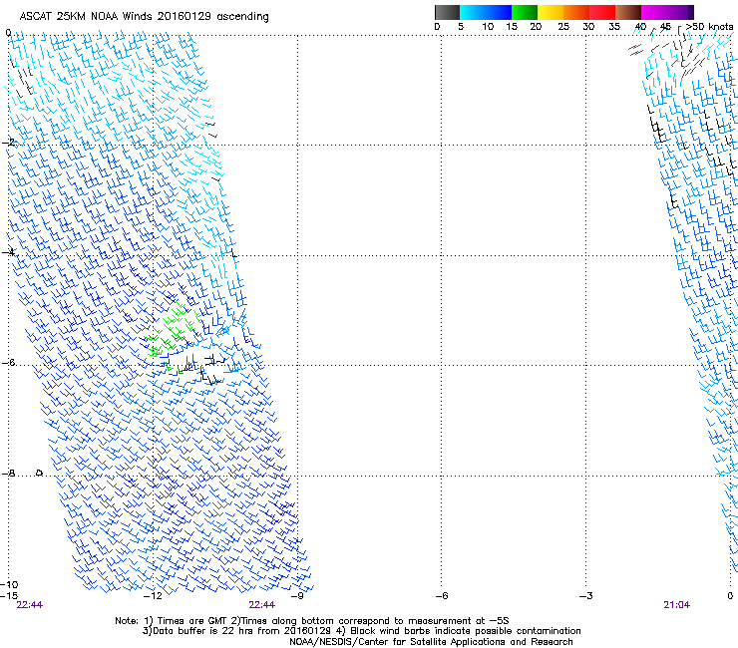Click the '25' label under the color bar
The width and height of the screenshot is (738, 648).
pyautogui.click(x=563, y=27)
